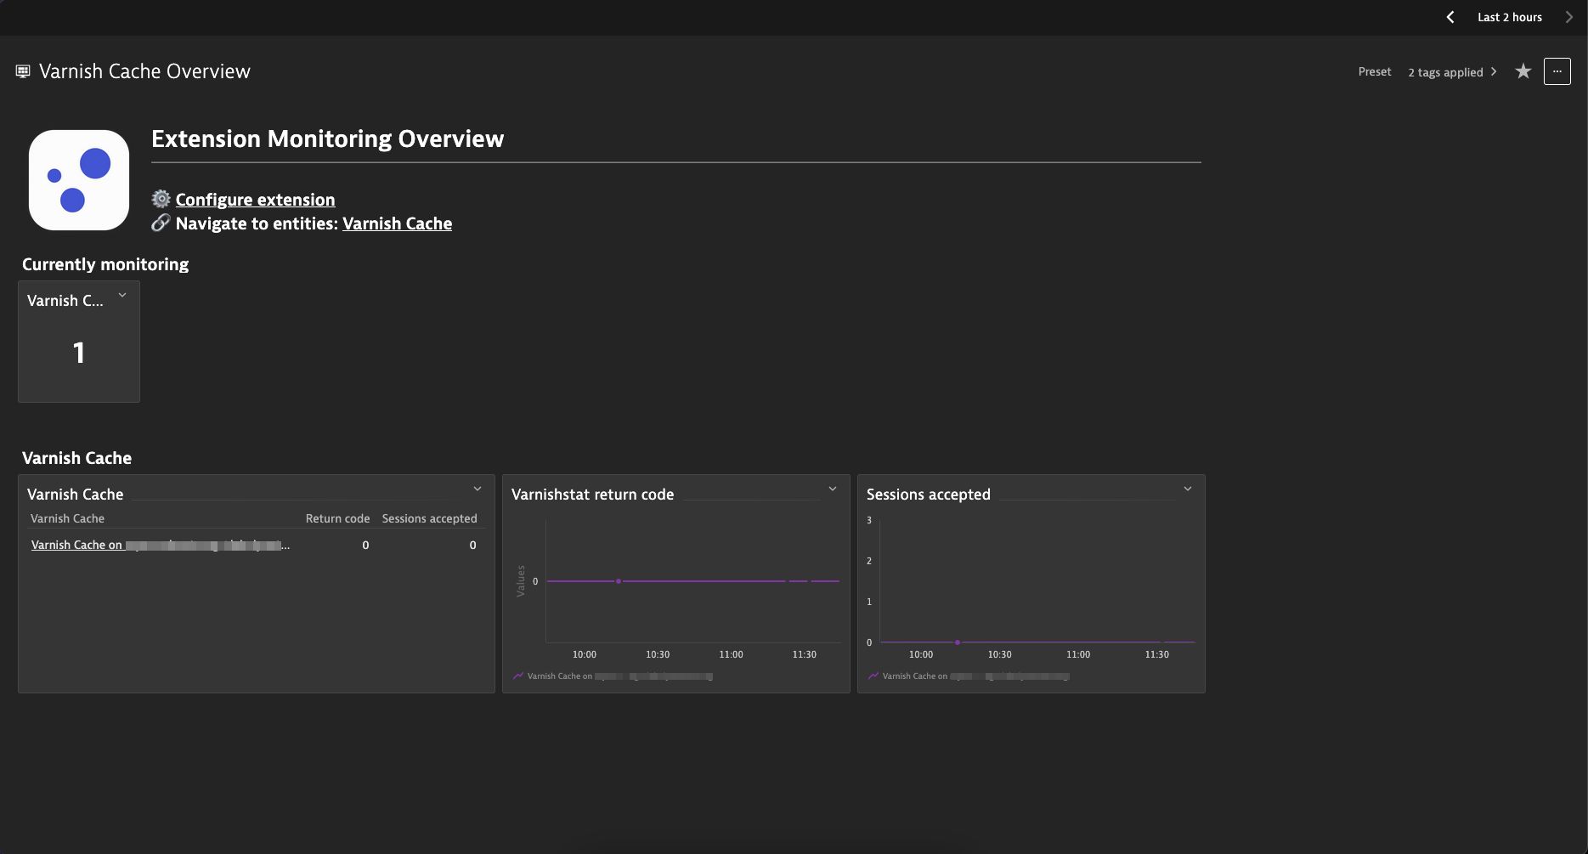Open the Sessions accepted panel dropdown

click(x=1187, y=489)
